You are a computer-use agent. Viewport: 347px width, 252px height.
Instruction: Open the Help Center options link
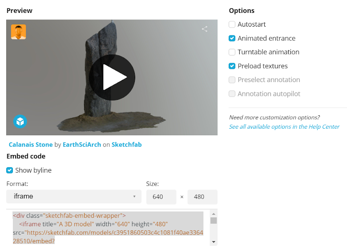tap(284, 126)
